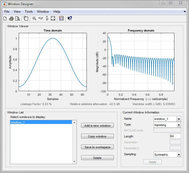Open the Window menu

coord(43,12)
